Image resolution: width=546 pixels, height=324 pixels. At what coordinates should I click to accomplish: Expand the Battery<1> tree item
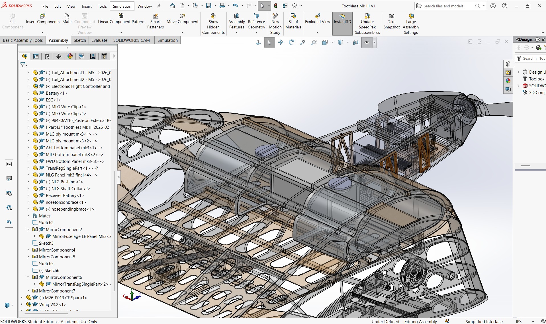tap(28, 93)
